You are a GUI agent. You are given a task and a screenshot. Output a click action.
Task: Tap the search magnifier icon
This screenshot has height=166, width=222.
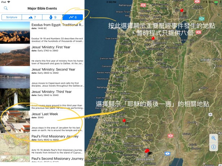(x=6, y=8)
